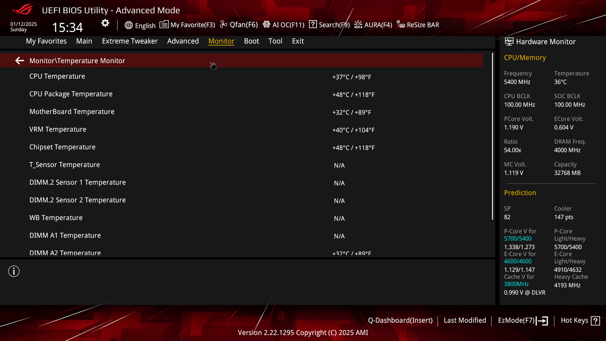Select CPU Package Temperature row
This screenshot has height=341, width=606.
coord(241,94)
